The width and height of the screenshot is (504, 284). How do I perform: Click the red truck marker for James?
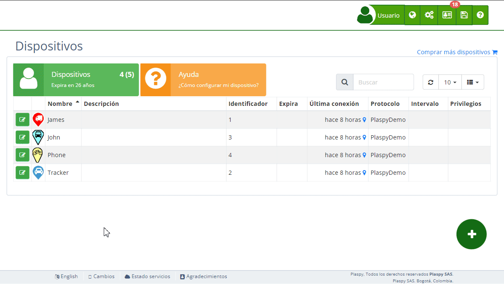(38, 120)
